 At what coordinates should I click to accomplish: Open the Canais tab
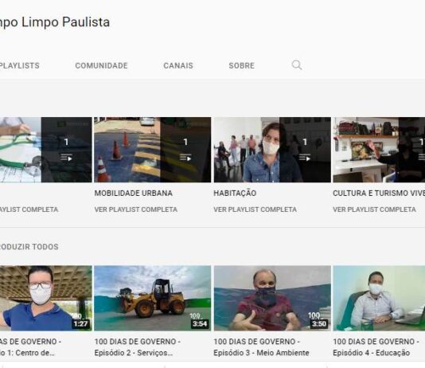pos(178,65)
